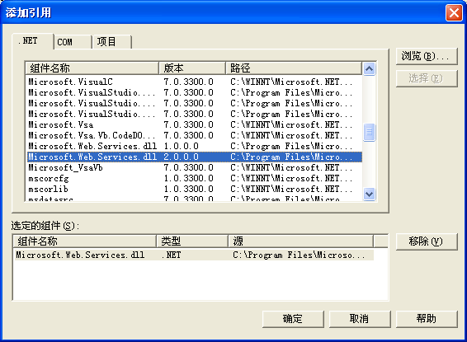467x342 pixels.
Task: Select Microsoft.Web.Services.dll version 2.0.0.0
Action: pyautogui.click(x=195, y=157)
